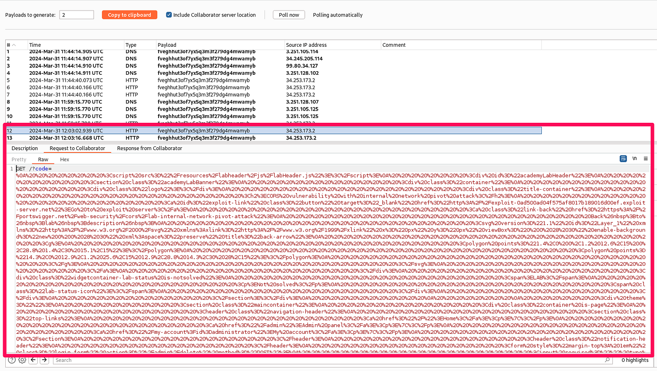This screenshot has width=657, height=371.
Task: Go to next search match arrow
Action: point(44,360)
